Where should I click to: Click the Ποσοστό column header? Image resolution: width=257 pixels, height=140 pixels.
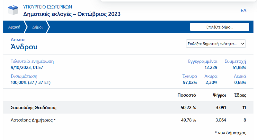pos(187,95)
